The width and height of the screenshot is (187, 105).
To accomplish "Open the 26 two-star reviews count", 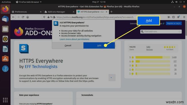I will (175, 69).
